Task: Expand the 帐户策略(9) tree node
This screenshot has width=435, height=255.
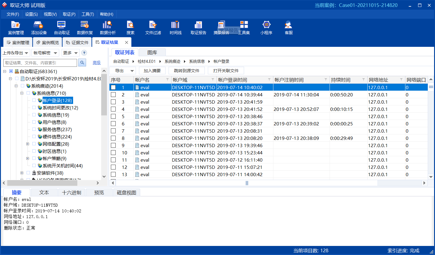Action: pos(27,159)
